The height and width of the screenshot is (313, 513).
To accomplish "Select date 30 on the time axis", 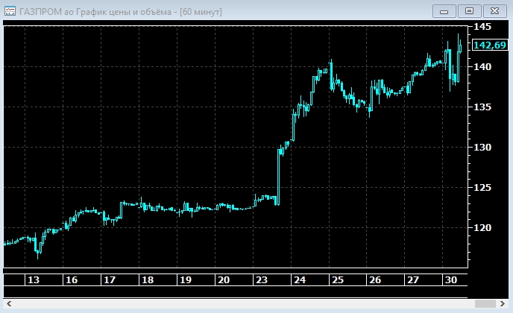I will 450,280.
